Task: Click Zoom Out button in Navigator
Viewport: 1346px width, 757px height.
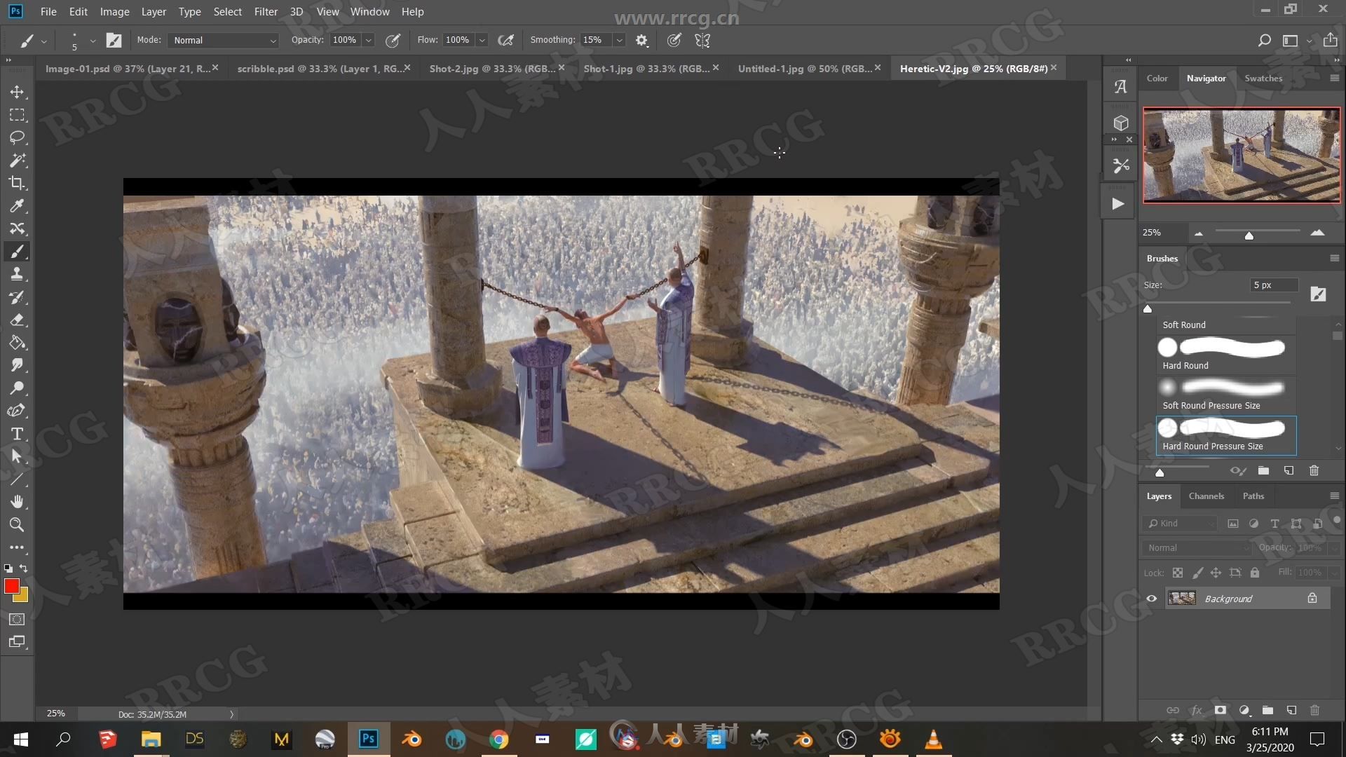Action: pyautogui.click(x=1199, y=233)
